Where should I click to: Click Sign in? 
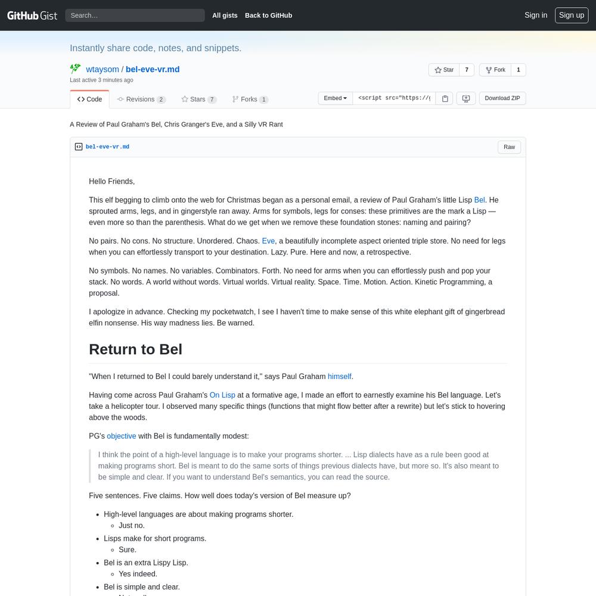pyautogui.click(x=536, y=15)
